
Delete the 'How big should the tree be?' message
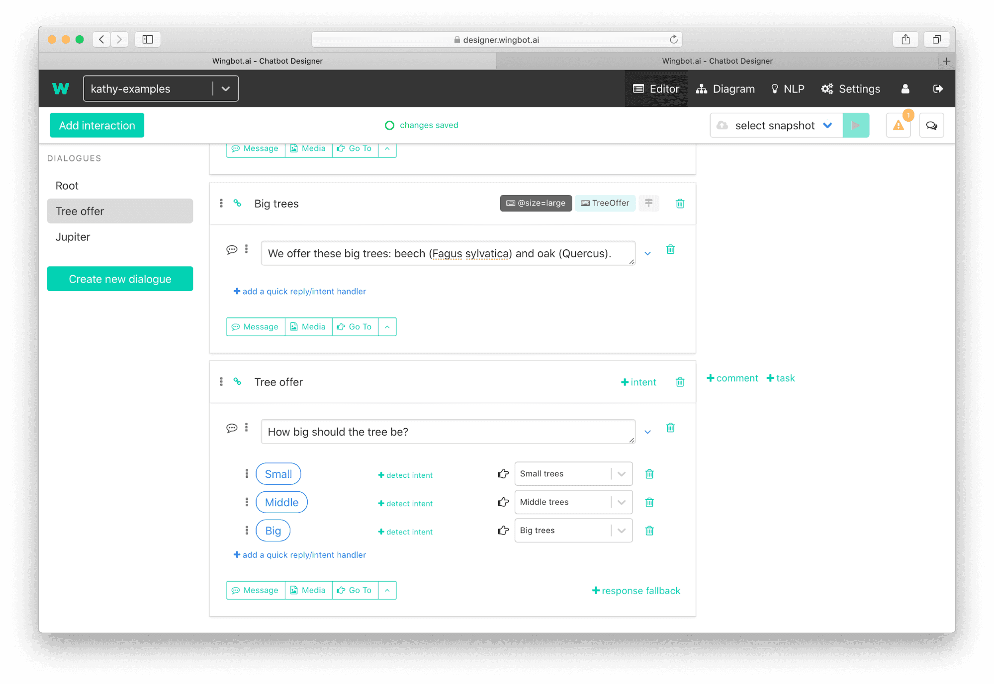click(x=670, y=428)
